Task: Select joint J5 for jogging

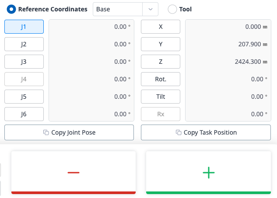Action: pos(24,97)
